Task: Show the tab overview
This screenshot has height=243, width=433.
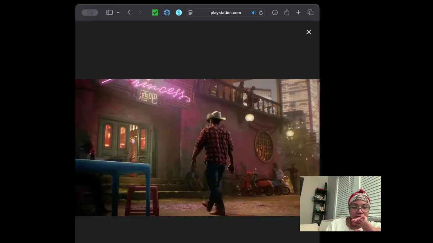Action: click(311, 12)
